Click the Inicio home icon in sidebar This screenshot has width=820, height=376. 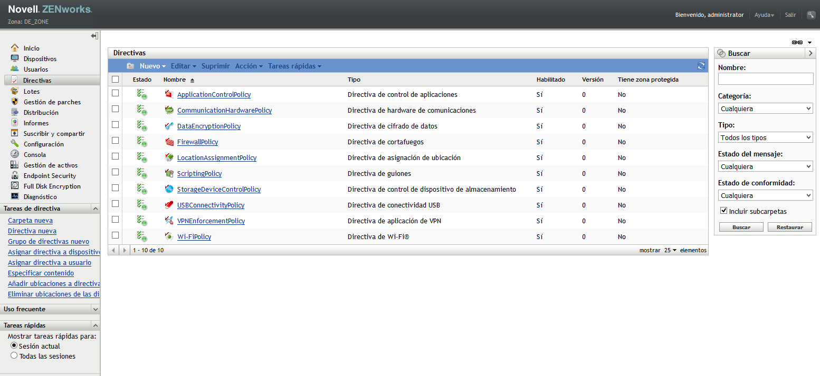click(15, 48)
